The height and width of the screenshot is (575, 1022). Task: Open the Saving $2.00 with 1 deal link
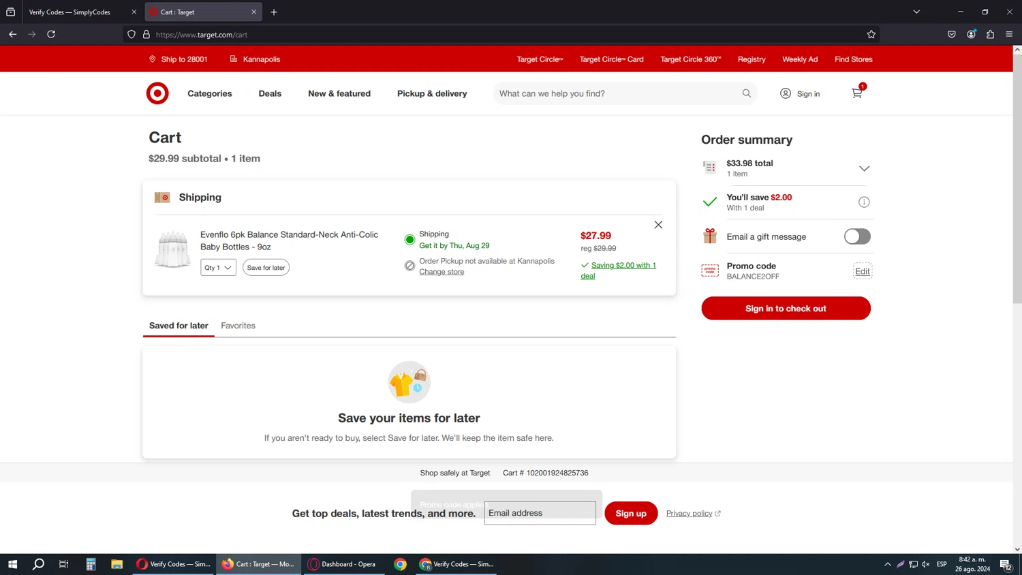[x=618, y=270]
